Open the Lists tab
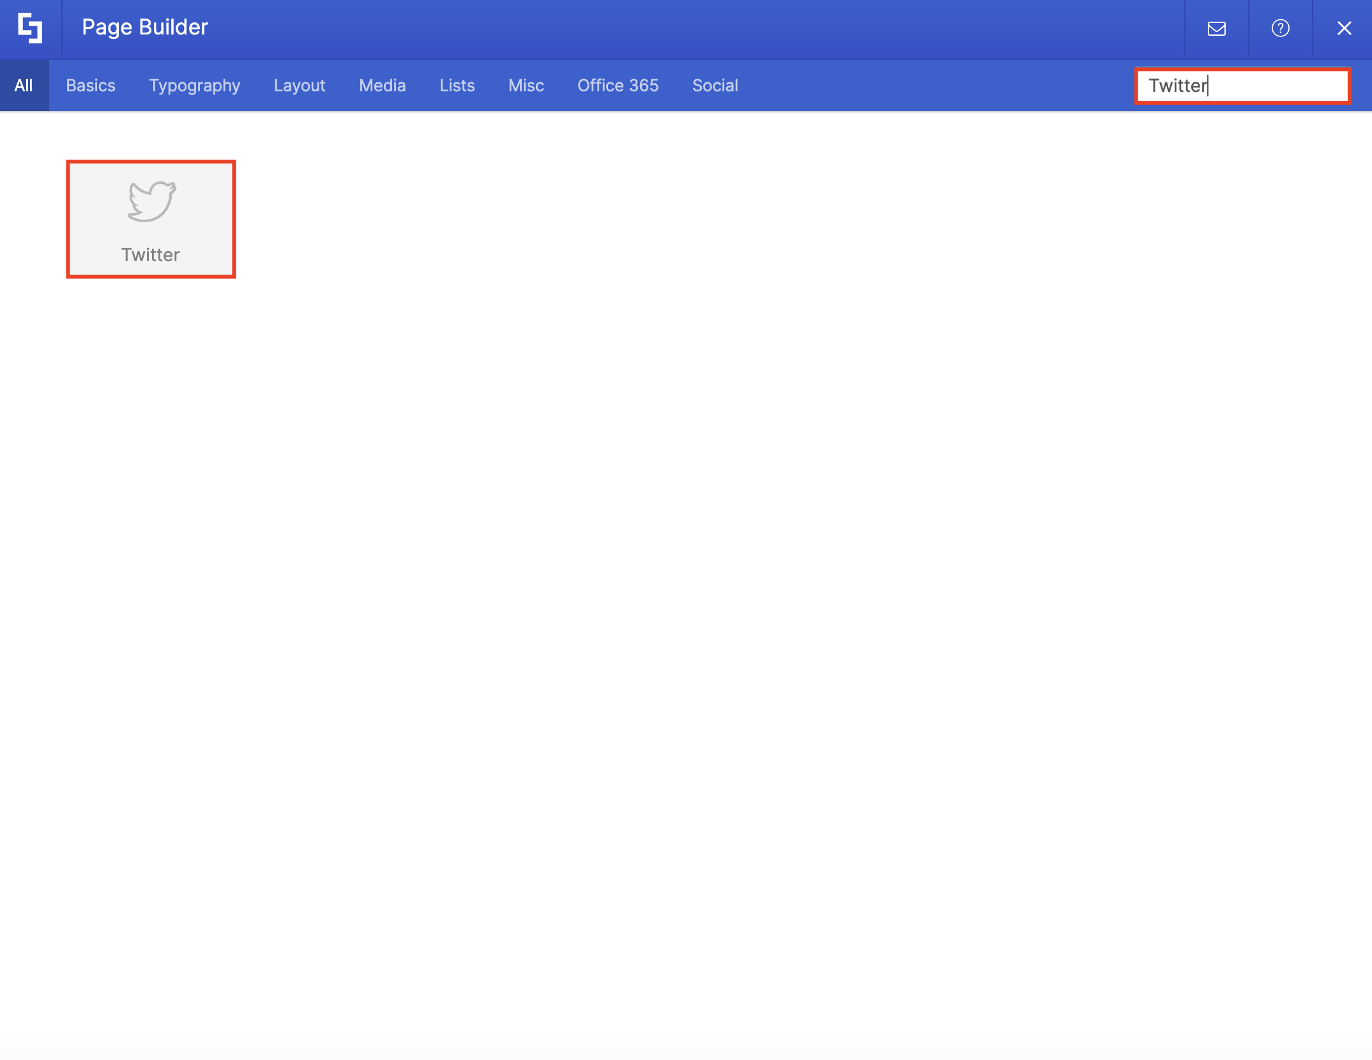 (457, 85)
